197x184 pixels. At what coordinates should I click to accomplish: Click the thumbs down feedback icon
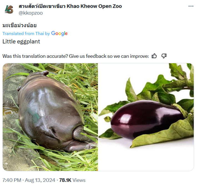click(164, 56)
